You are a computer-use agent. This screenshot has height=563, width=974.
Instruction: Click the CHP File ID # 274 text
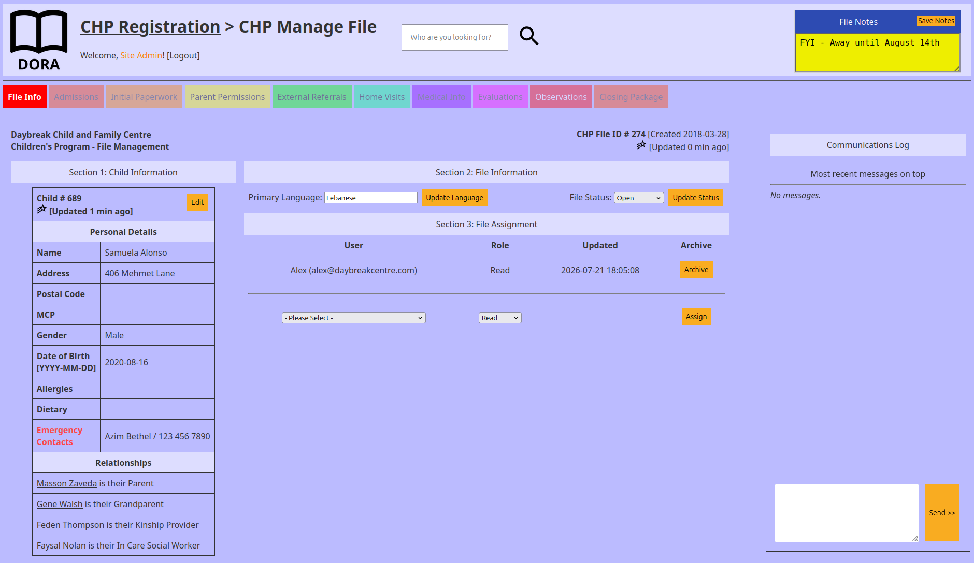click(x=611, y=134)
